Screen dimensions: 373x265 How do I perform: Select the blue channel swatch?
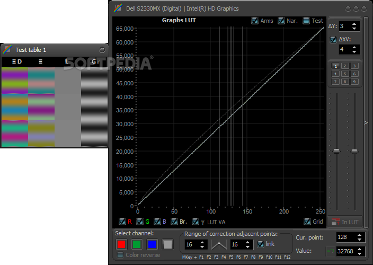point(152,244)
